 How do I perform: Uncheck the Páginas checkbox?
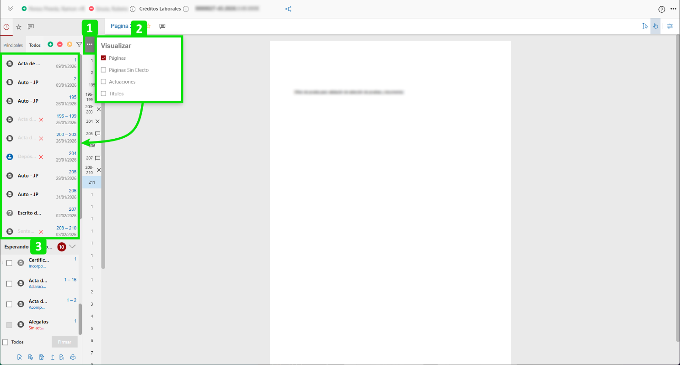[x=103, y=58]
